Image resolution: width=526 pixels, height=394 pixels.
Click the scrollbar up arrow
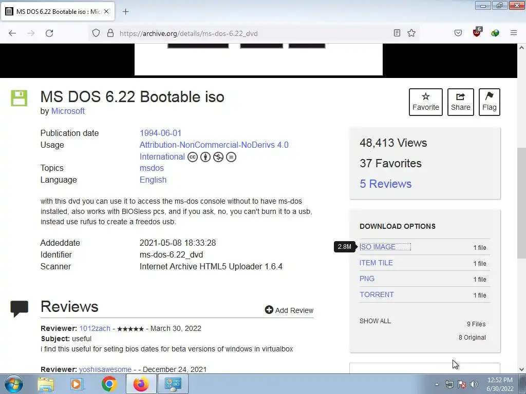tap(521, 48)
